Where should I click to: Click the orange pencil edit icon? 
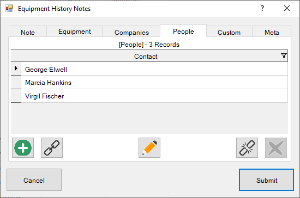[x=149, y=148]
